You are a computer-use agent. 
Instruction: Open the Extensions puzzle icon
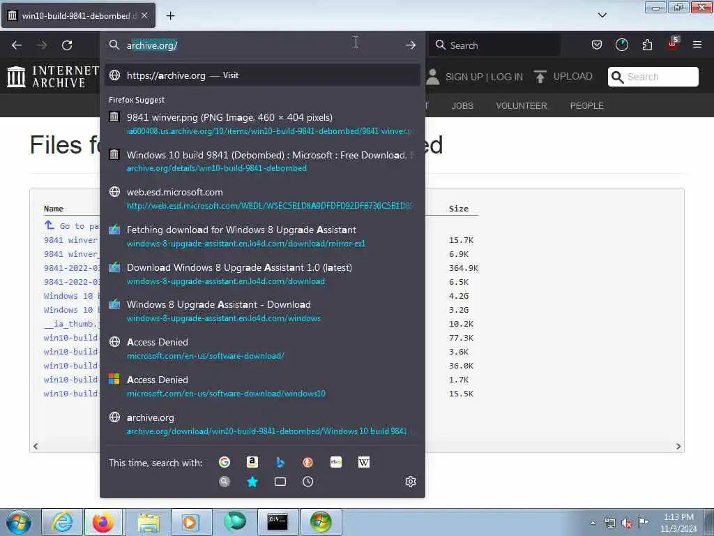647,45
